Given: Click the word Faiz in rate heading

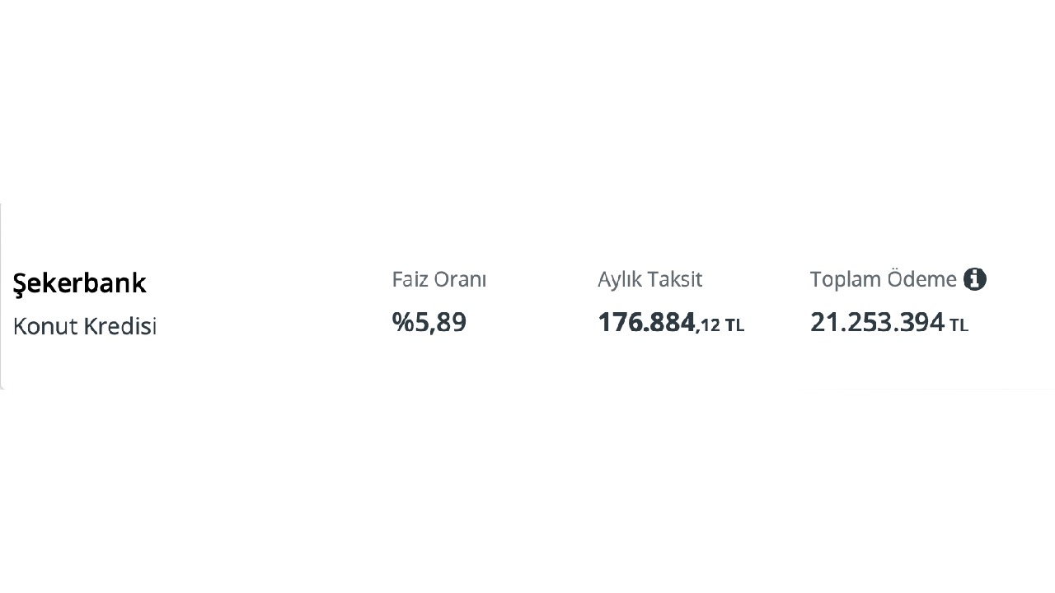Looking at the screenshot, I should click(411, 279).
